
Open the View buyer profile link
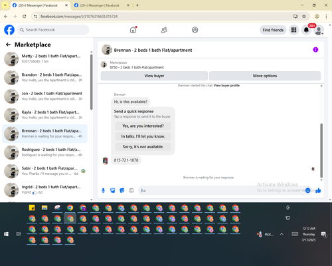click(x=226, y=85)
